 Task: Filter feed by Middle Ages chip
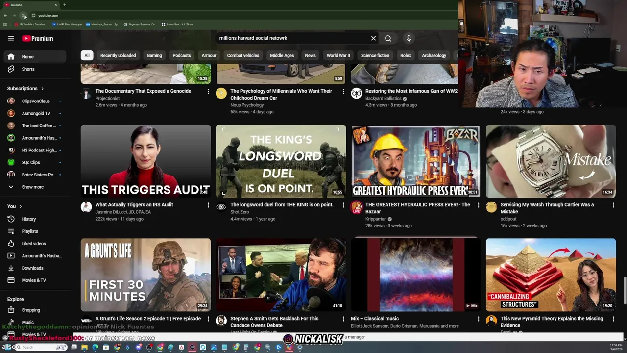point(282,55)
